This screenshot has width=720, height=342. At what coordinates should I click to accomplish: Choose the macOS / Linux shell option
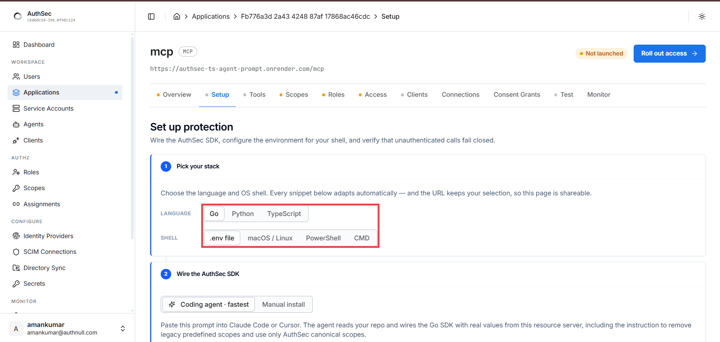click(270, 238)
